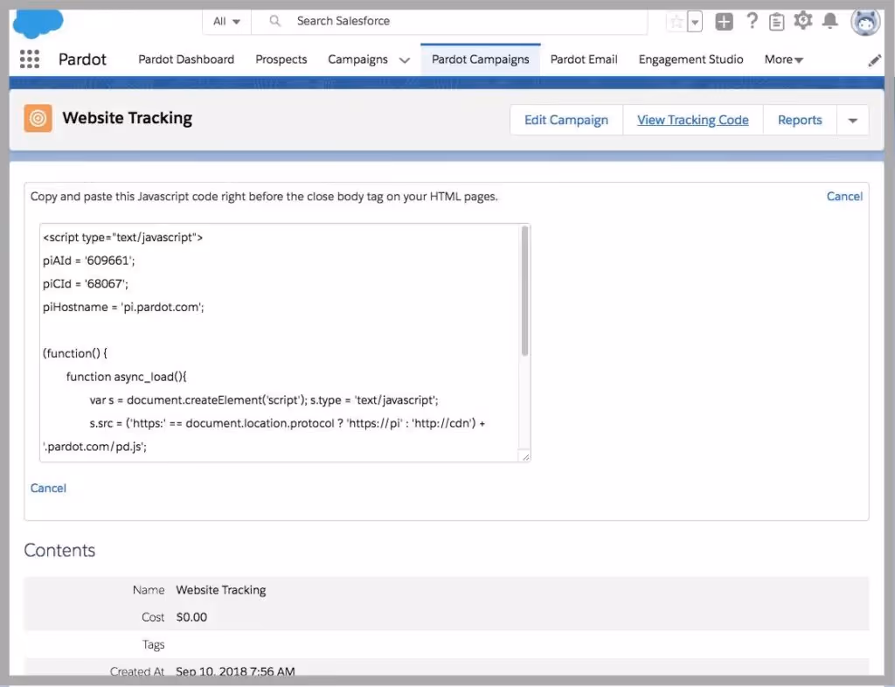Expand the Campaigns tab chevron menu

pos(404,60)
